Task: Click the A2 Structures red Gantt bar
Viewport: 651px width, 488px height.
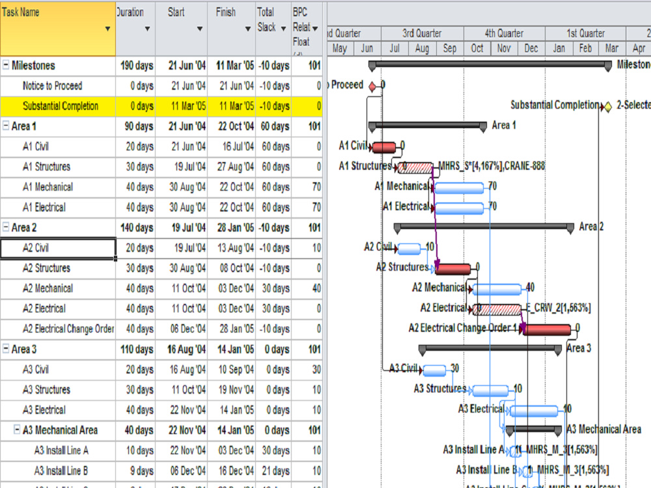Action: coord(453,269)
